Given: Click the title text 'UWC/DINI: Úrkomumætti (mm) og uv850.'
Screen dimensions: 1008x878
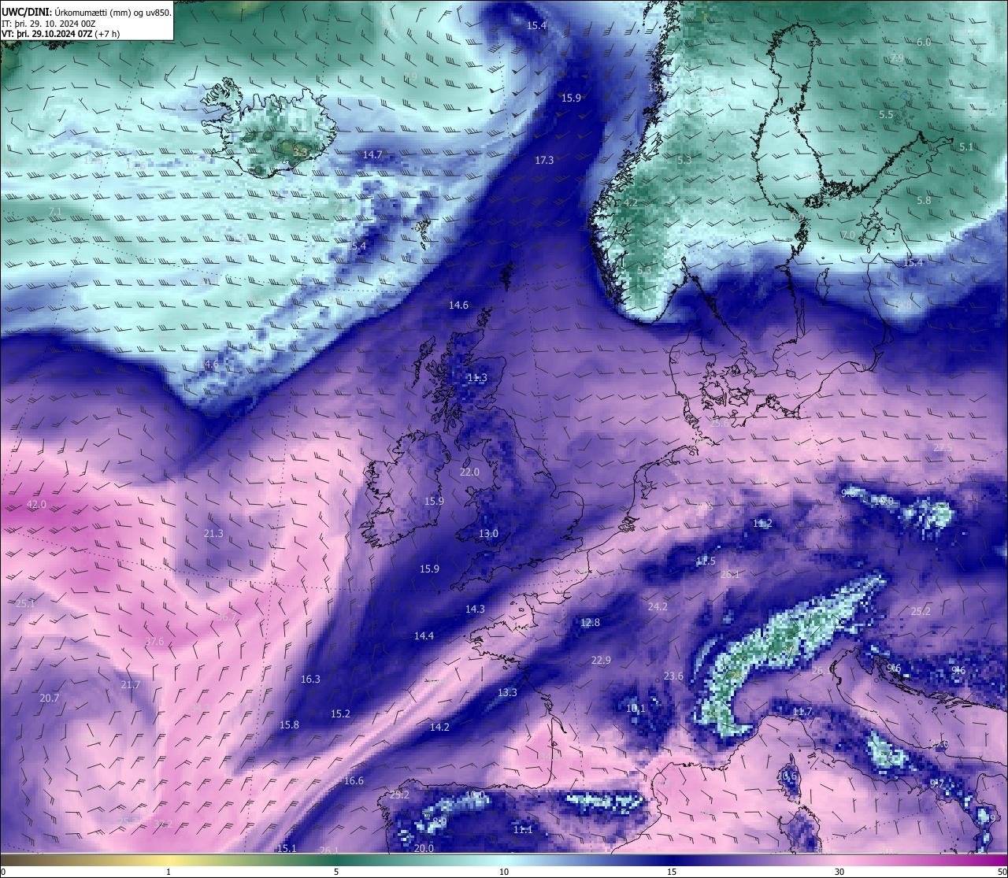Looking at the screenshot, I should tap(86, 12).
